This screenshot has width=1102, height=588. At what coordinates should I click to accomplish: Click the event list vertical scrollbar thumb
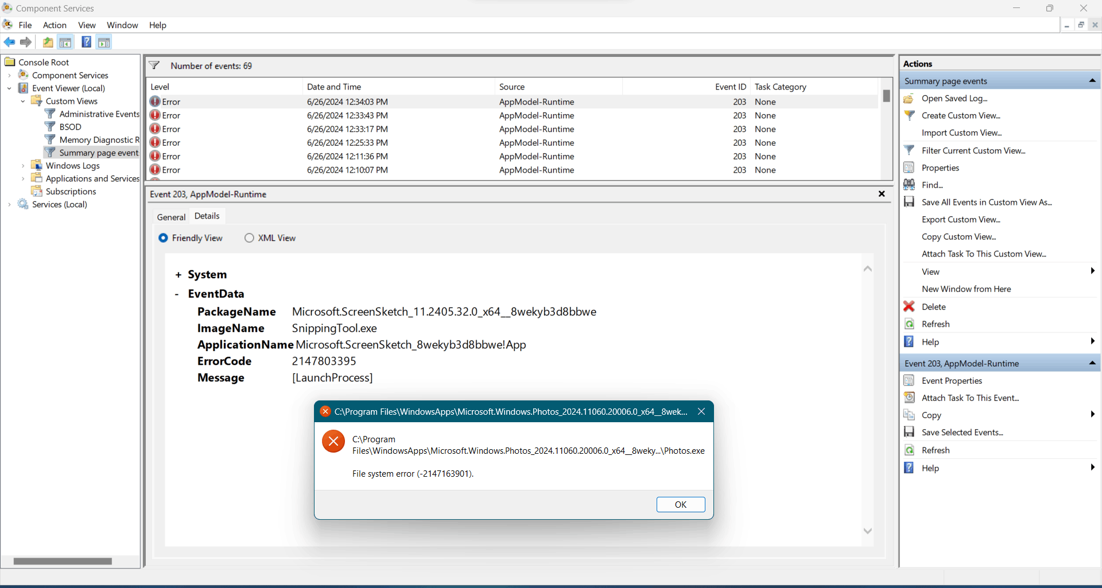[x=887, y=96]
